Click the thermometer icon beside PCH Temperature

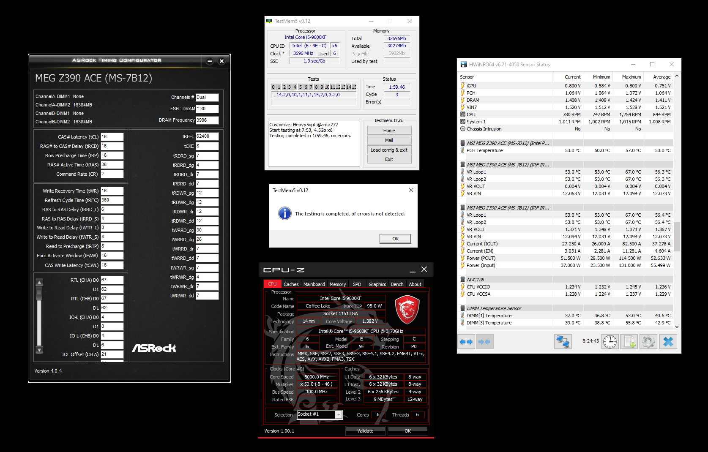[463, 150]
